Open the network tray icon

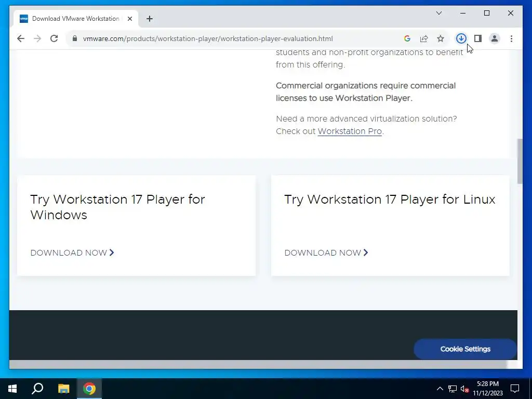point(453,389)
